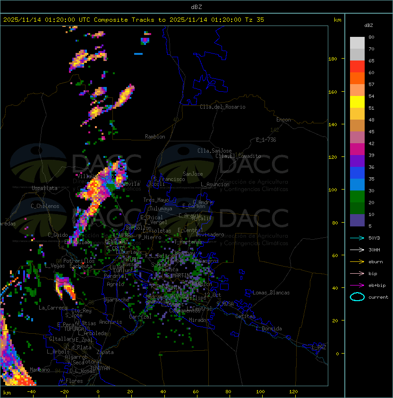This screenshot has height=398, width=393.
Task: Click the 'Encon' map label
Action: click(283, 120)
